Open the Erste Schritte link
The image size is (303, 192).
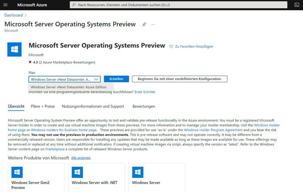(x=145, y=92)
